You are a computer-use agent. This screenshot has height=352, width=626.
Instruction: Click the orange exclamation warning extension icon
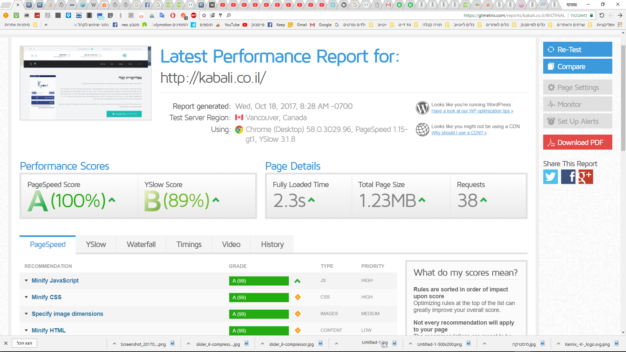(x=6, y=15)
